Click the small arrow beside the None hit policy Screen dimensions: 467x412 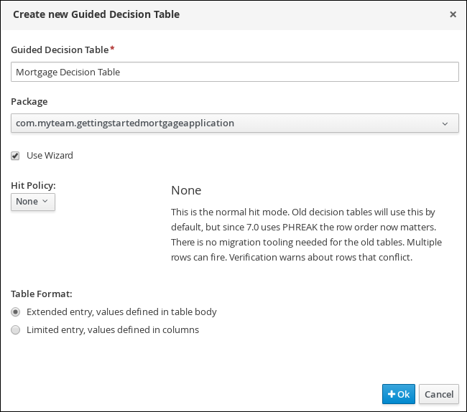tap(45, 201)
